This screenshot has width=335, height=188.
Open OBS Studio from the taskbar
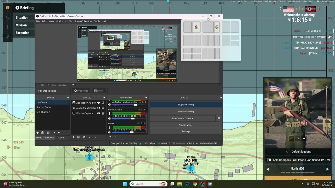point(203,184)
